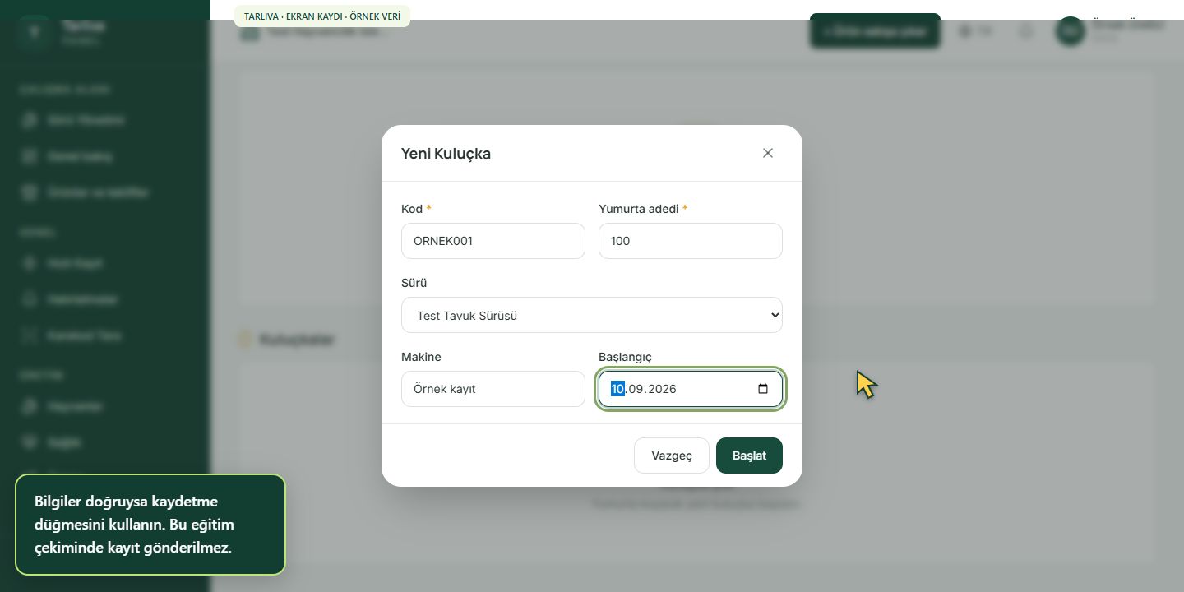1184x592 pixels.
Task: Click the "Yeni Kuluçka" dialog title
Action: tap(446, 153)
